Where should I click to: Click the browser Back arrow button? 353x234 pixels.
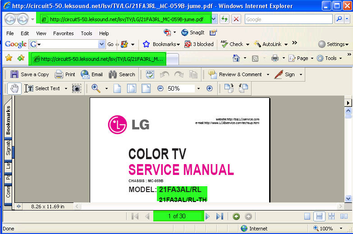point(10,19)
